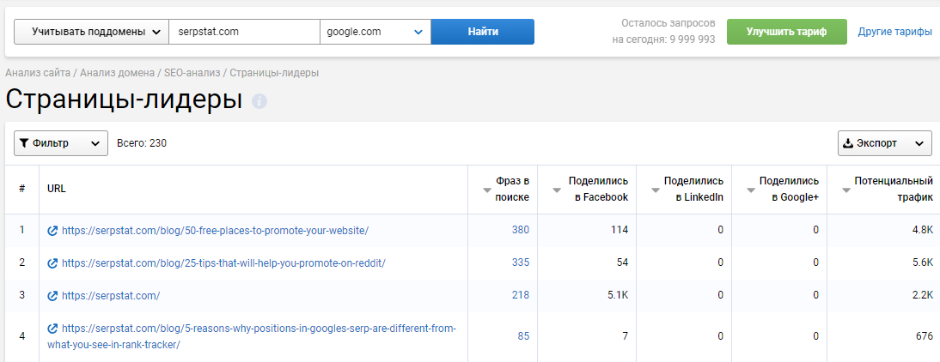The width and height of the screenshot is (940, 362).
Task: Open 5-reasons-why-positions URL link
Action: coord(252,336)
